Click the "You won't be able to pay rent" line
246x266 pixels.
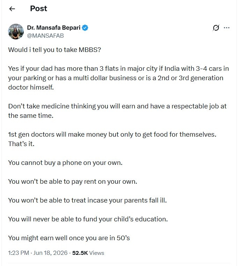tap(73, 182)
